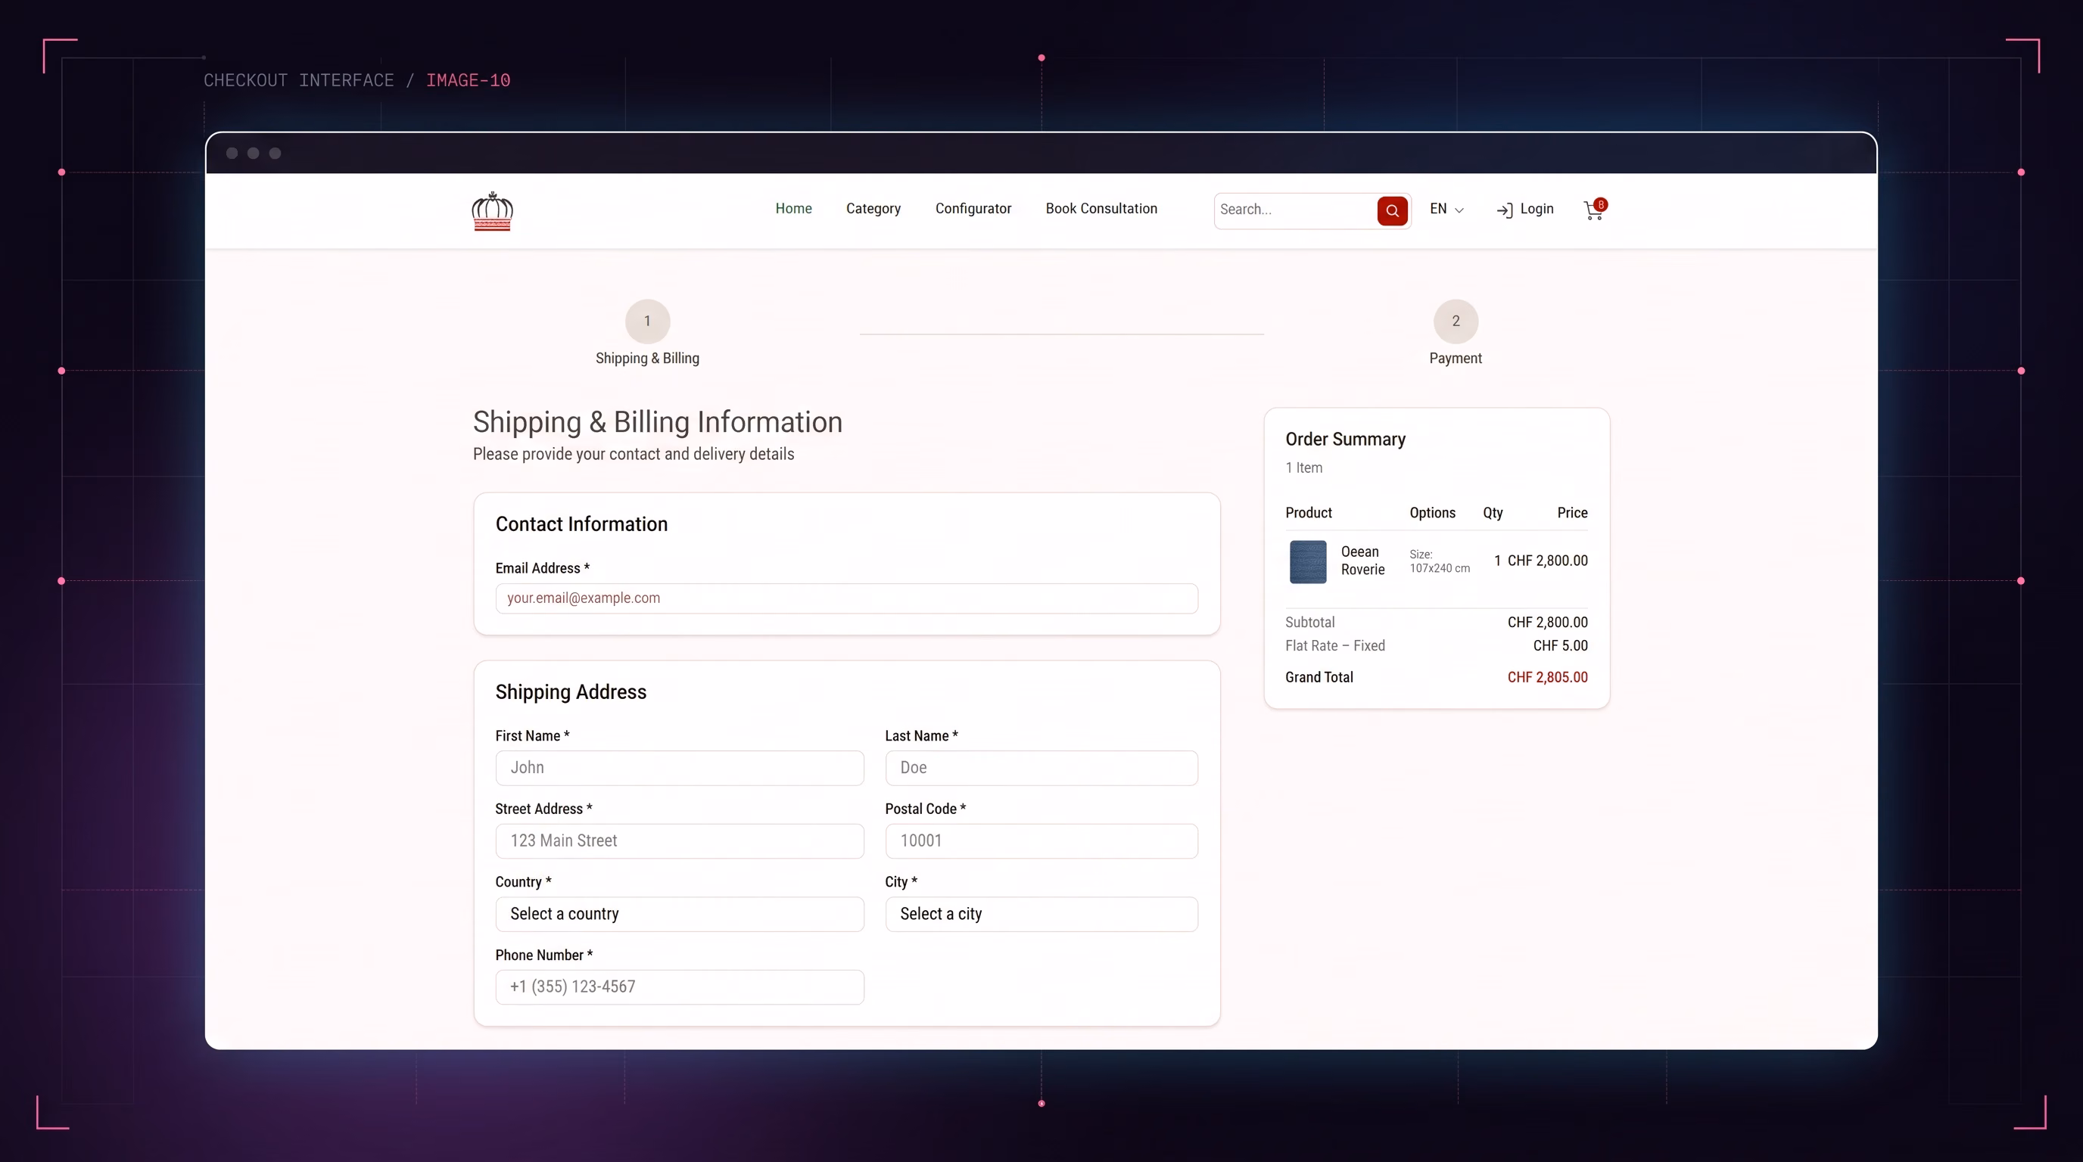Click the Flat Rate CHF 5.00 value
Viewport: 2083px width, 1162px height.
[x=1560, y=645]
